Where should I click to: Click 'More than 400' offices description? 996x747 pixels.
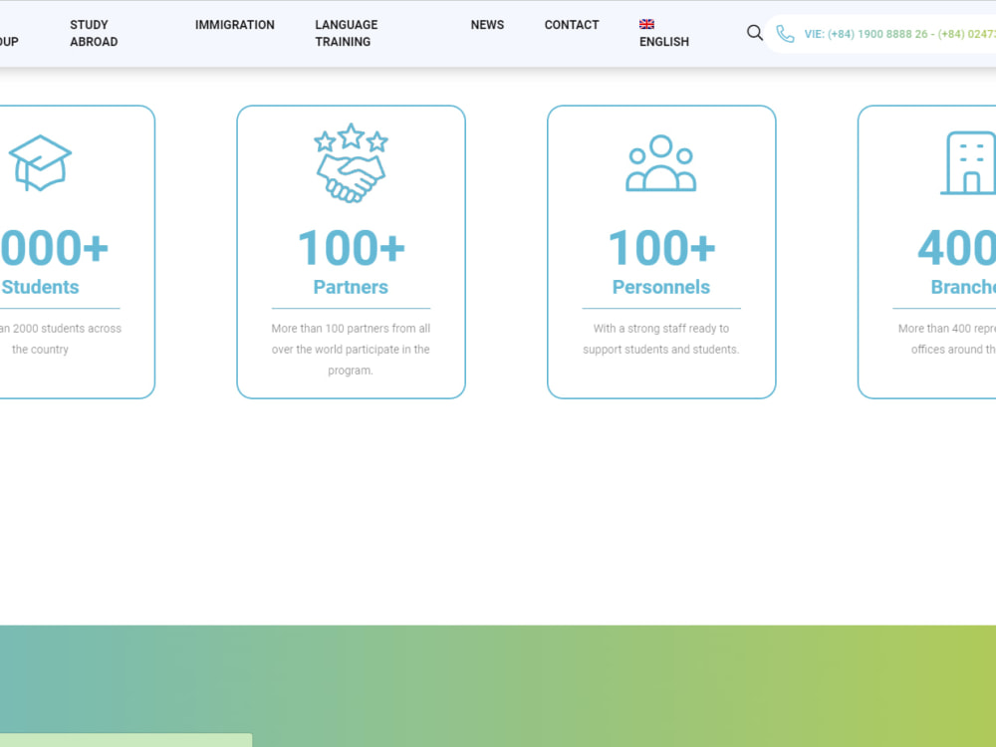tap(947, 339)
